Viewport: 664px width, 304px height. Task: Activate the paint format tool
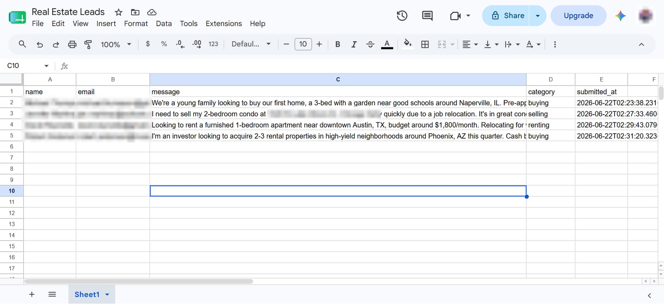point(88,44)
